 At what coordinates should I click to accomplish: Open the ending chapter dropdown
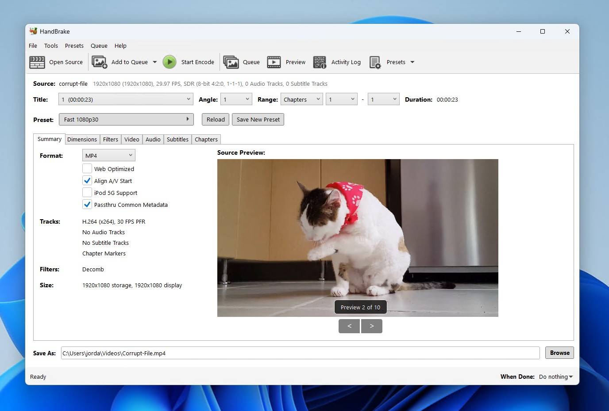click(384, 99)
